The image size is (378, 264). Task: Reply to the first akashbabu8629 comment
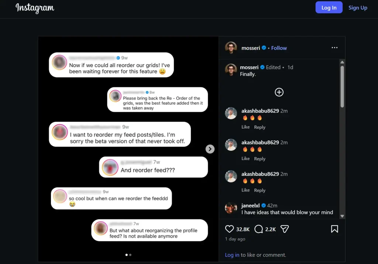click(260, 127)
